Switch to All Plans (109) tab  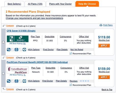tap(35, 4)
